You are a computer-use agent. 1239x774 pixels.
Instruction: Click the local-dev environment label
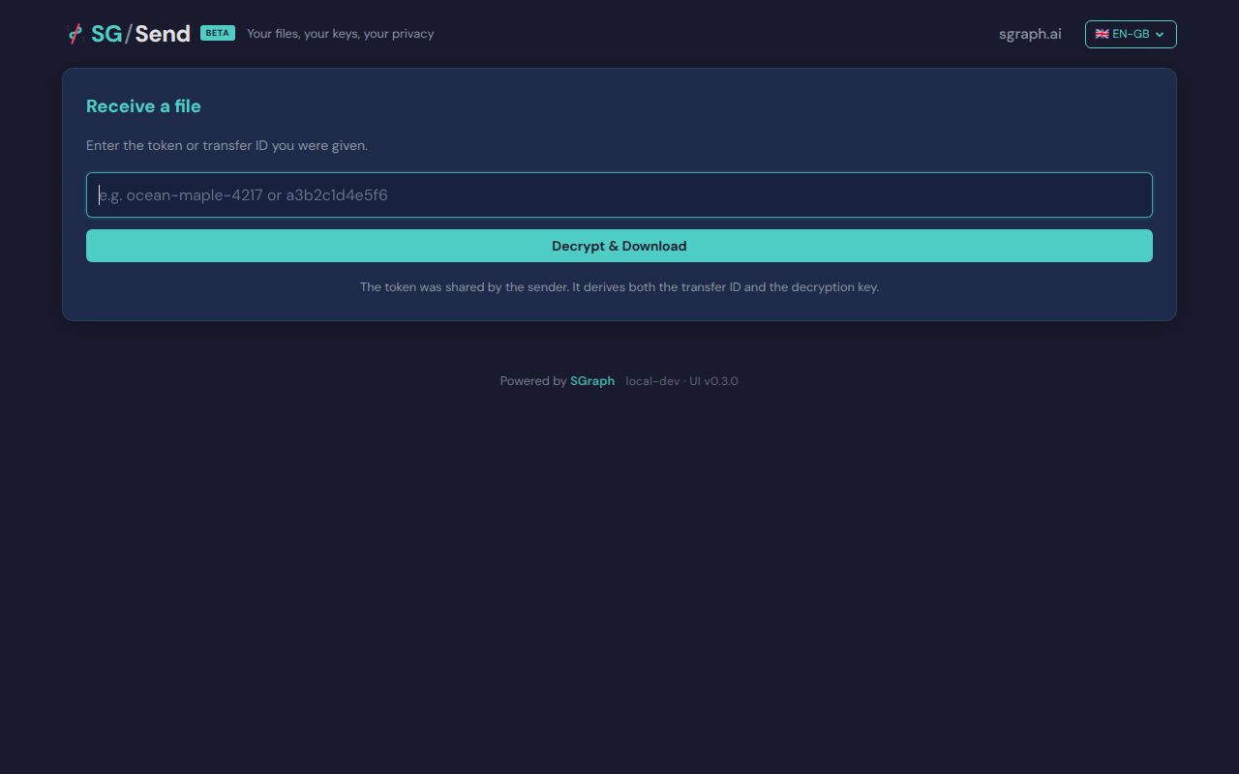652,380
